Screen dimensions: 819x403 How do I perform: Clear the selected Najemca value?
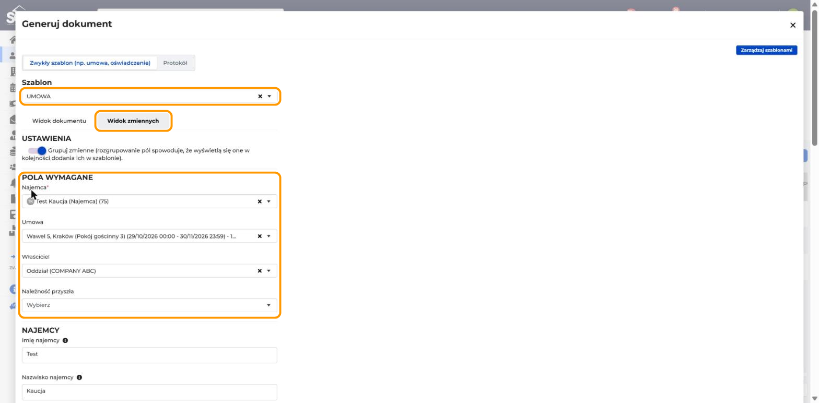(260, 201)
